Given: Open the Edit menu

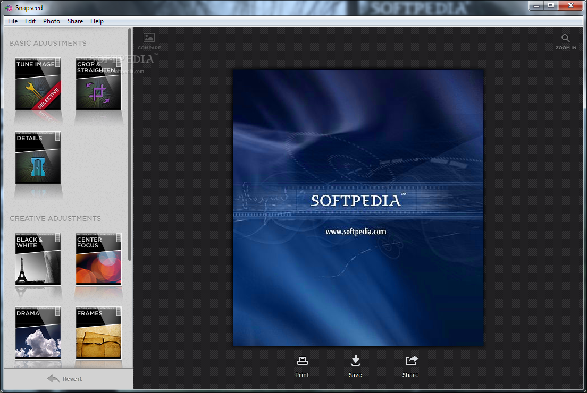Looking at the screenshot, I should tap(30, 21).
